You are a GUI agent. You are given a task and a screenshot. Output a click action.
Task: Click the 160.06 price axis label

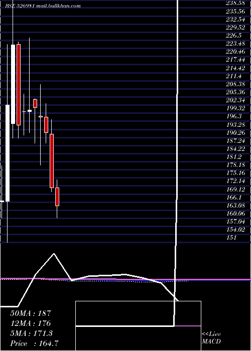(x=235, y=213)
